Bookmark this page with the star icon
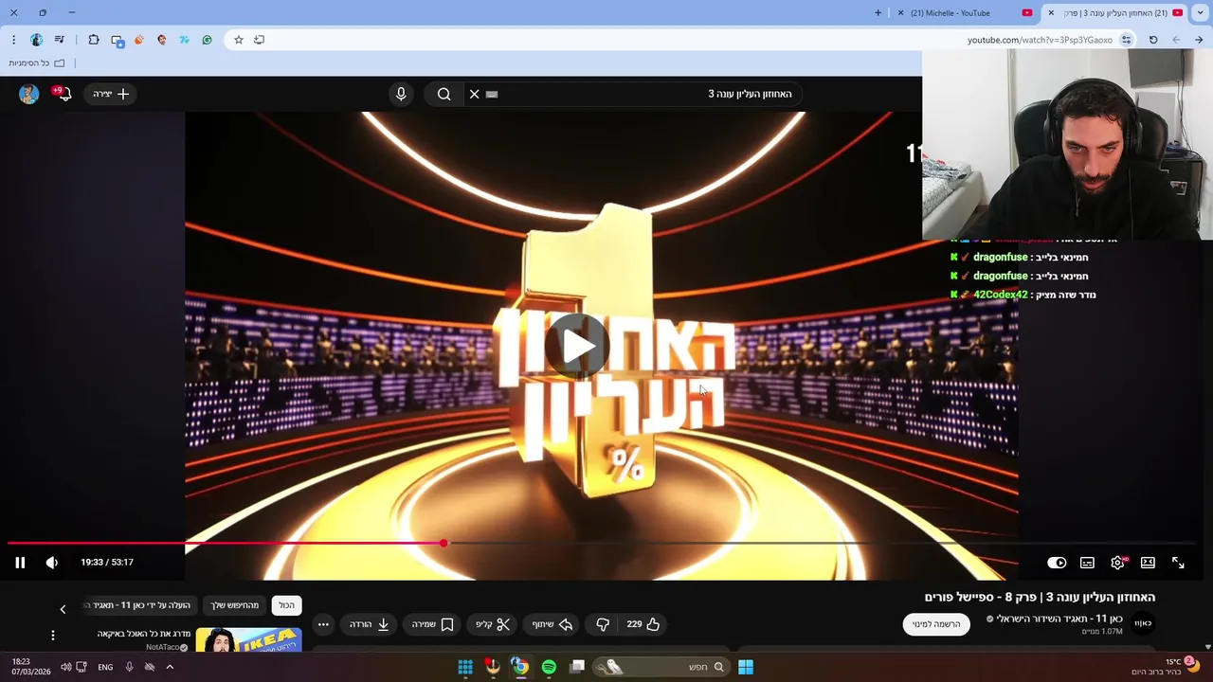 point(239,40)
